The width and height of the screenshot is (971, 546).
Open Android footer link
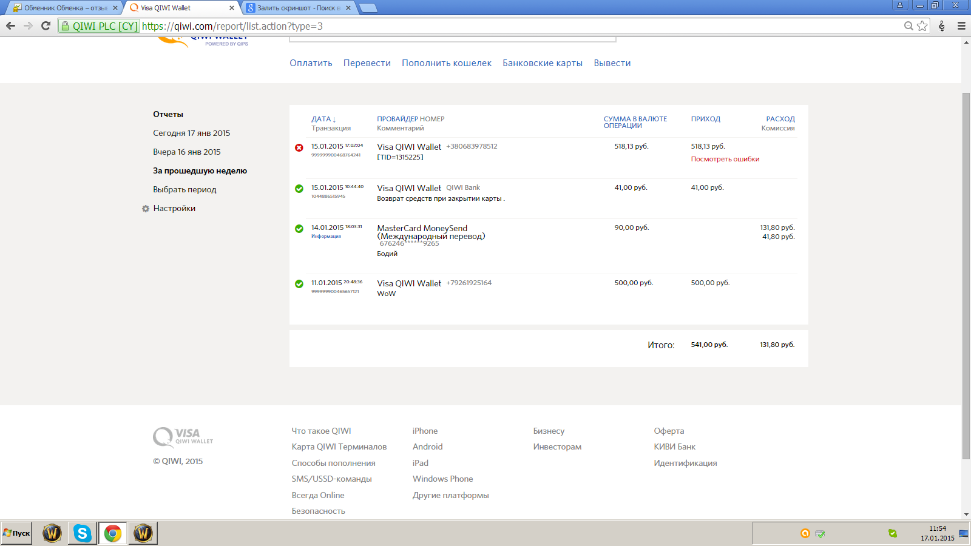pos(428,447)
